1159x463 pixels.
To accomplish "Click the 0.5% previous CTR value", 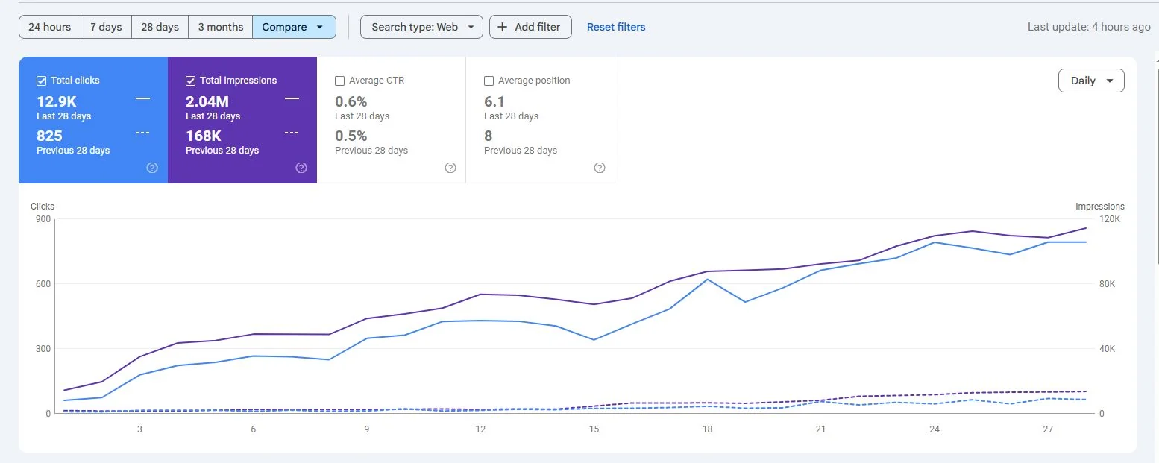I will coord(351,136).
